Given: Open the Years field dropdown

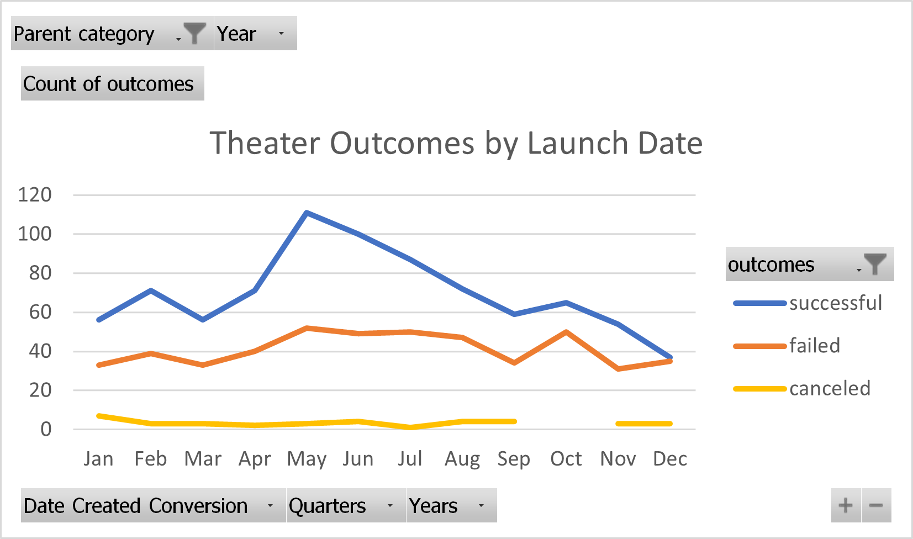Looking at the screenshot, I should pyautogui.click(x=481, y=506).
